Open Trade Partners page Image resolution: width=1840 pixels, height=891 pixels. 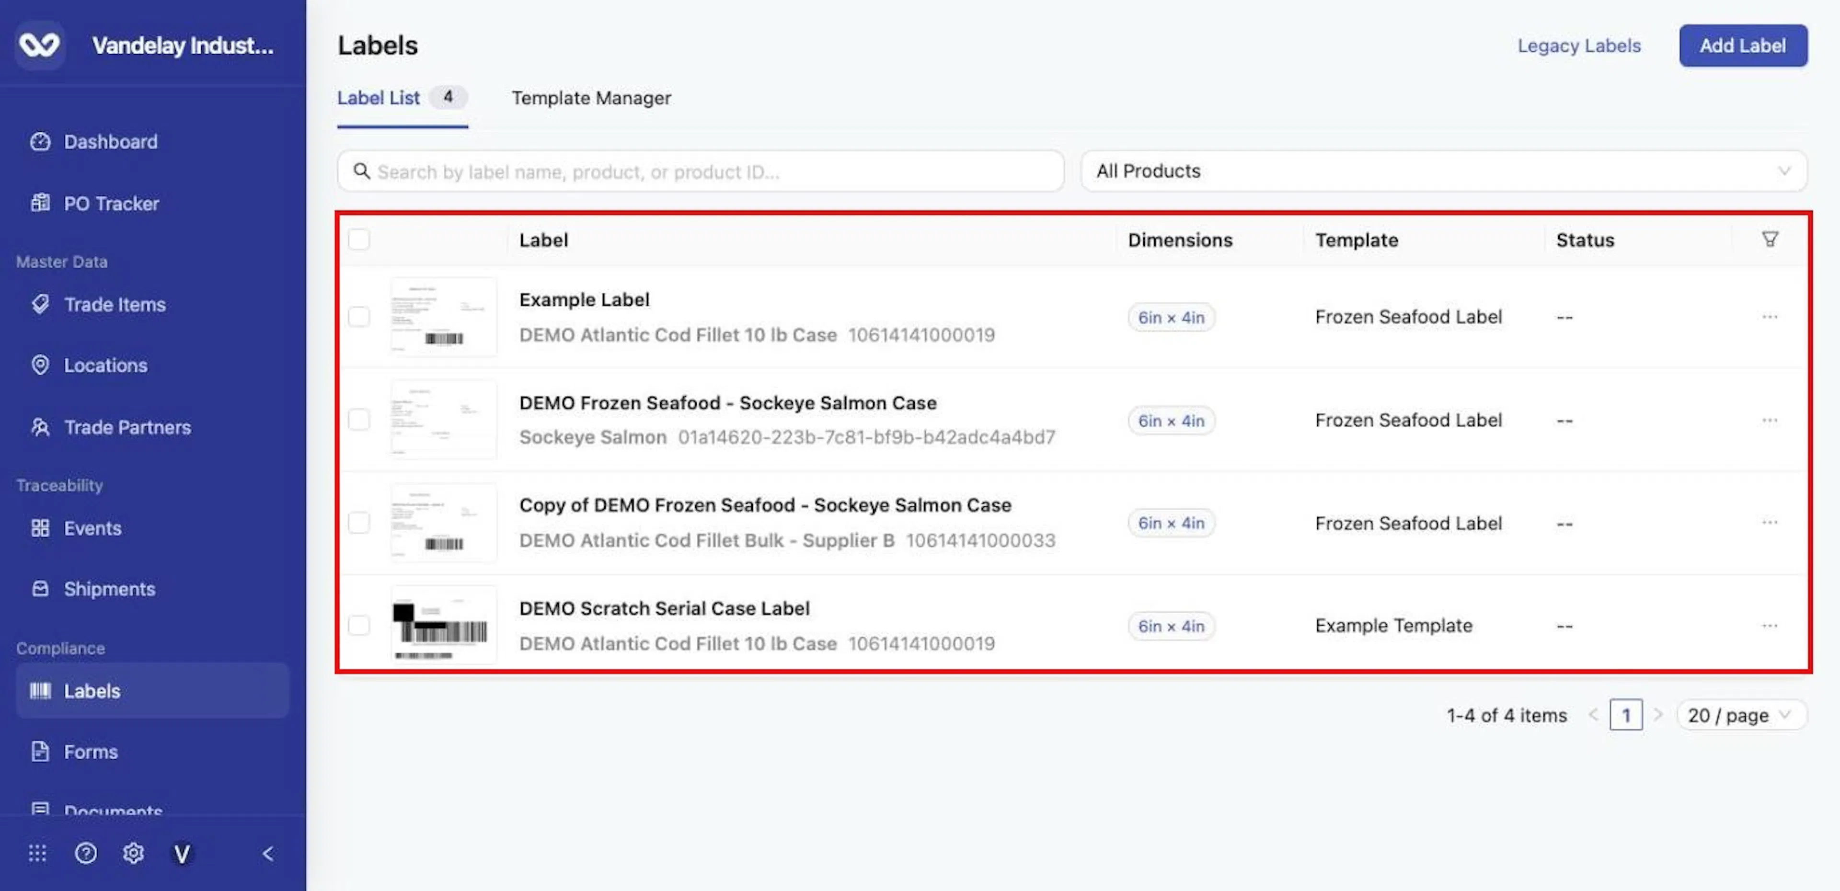[x=152, y=427]
